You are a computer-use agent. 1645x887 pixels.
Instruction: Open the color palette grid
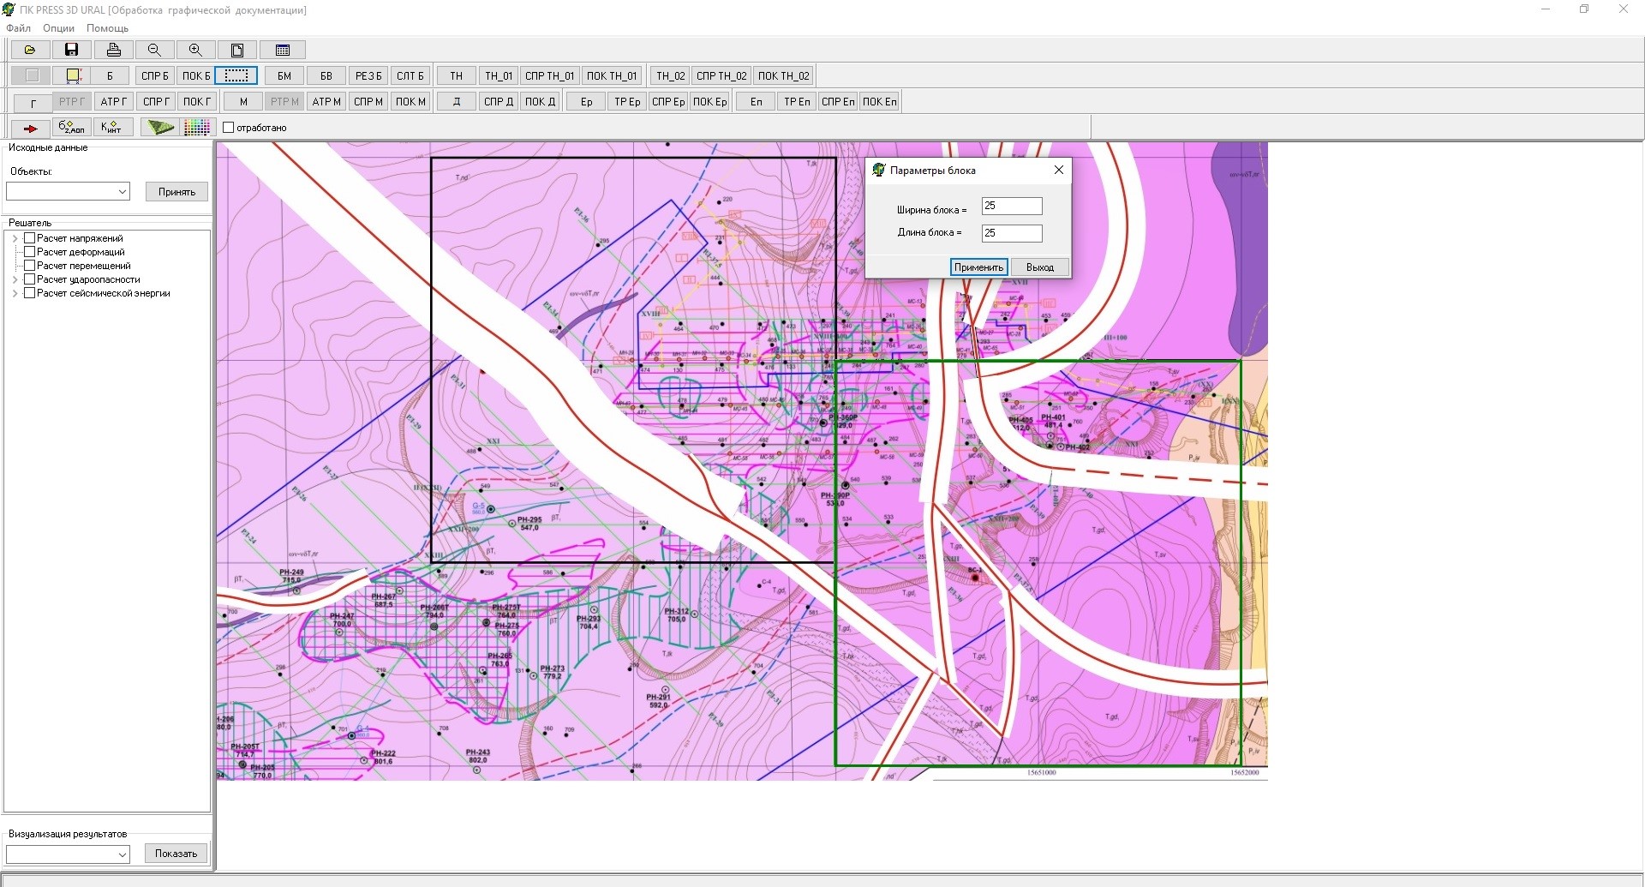197,128
